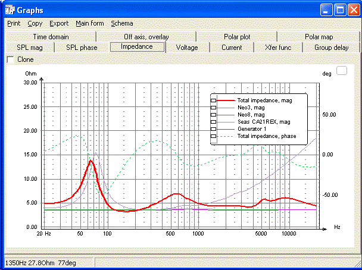The image size is (362, 270).
Task: Close the Graphs window
Action: pyautogui.click(x=354, y=10)
